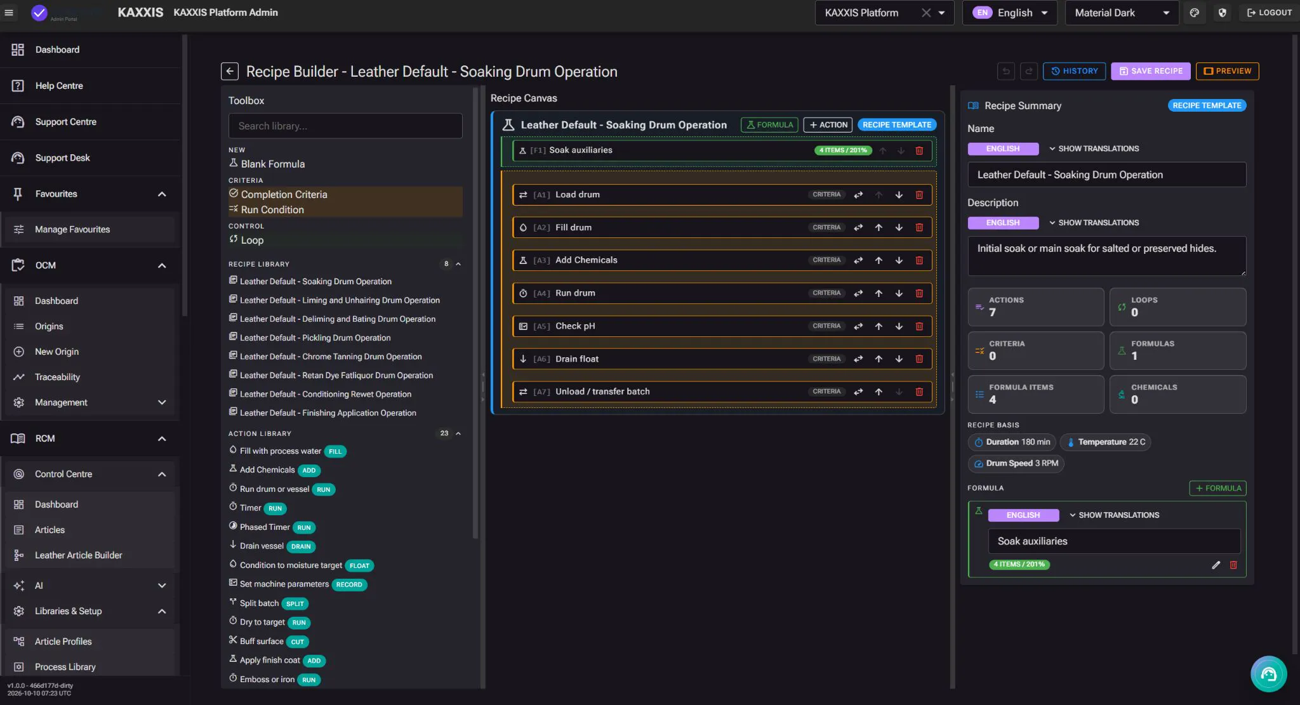
Task: Add an action with + ACTION button
Action: click(x=828, y=125)
